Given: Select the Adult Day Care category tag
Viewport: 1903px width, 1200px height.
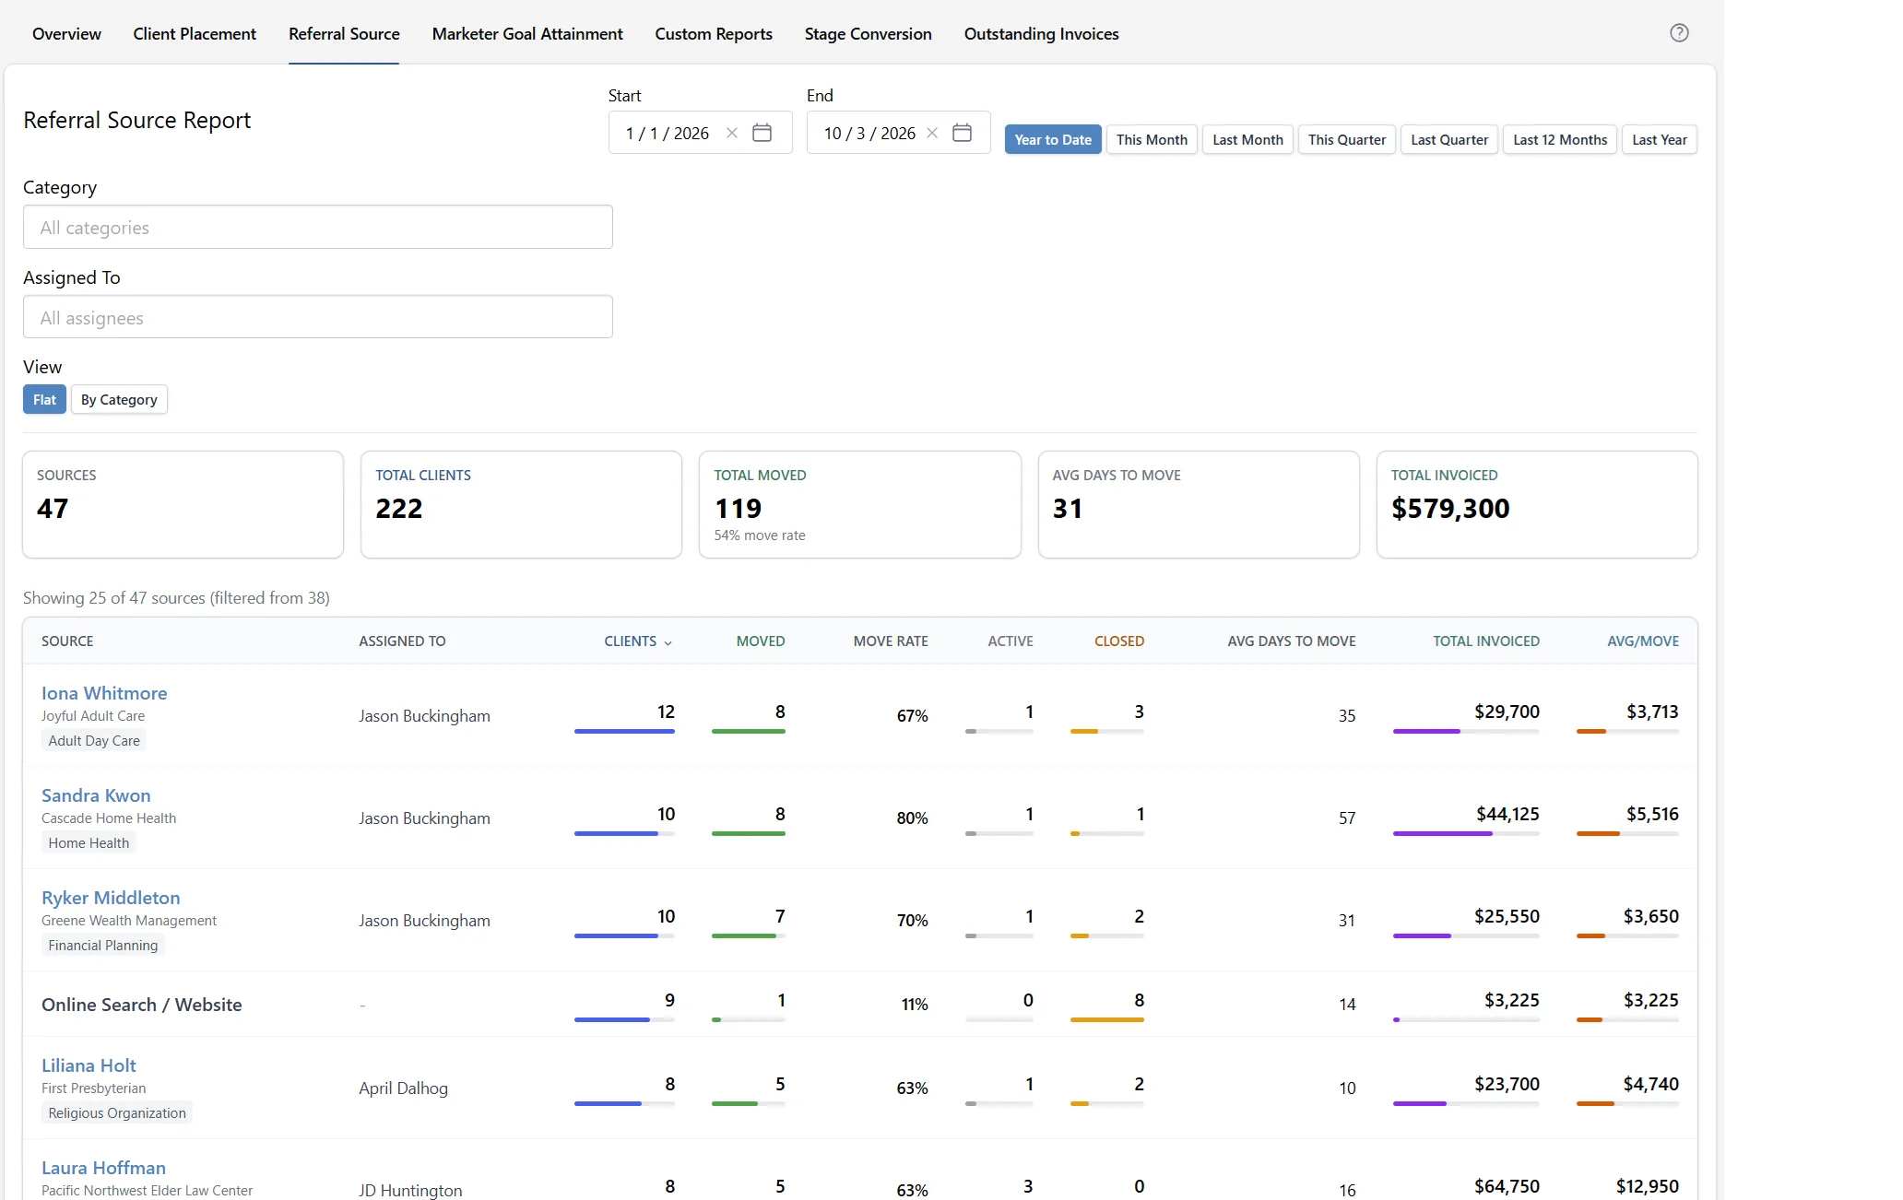Looking at the screenshot, I should coord(94,740).
